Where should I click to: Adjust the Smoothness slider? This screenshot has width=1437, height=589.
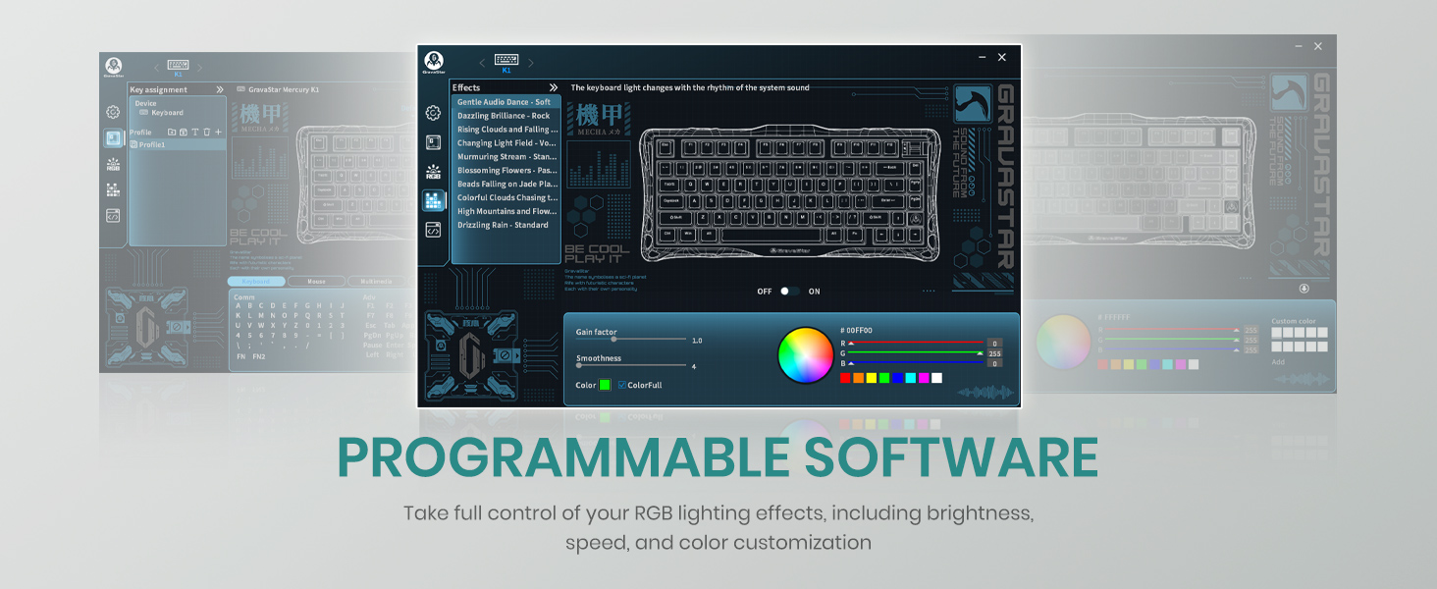click(x=631, y=366)
